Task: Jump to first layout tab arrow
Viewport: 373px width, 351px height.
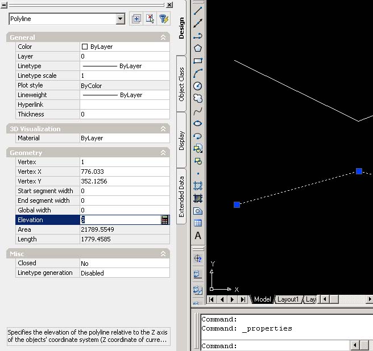Action: (x=211, y=299)
